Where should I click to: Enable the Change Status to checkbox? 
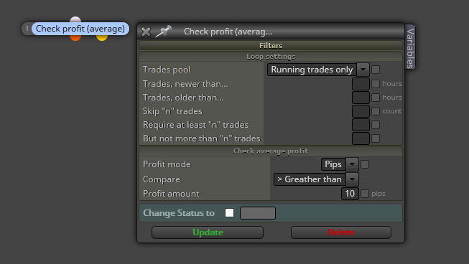point(229,213)
